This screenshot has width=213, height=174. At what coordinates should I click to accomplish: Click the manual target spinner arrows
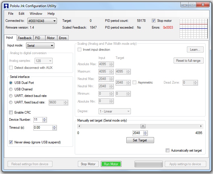[x=145, y=133]
